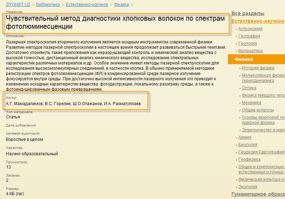Image resolution: width=285 pixels, height=199 pixels.
Task: Choose the Оптика subsection link
Action: (249, 88)
